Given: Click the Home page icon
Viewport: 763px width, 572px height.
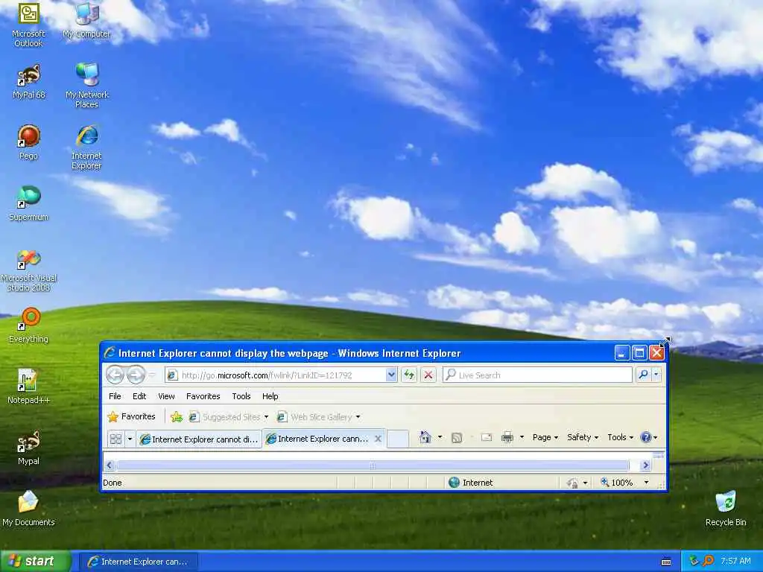Looking at the screenshot, I should tap(425, 437).
